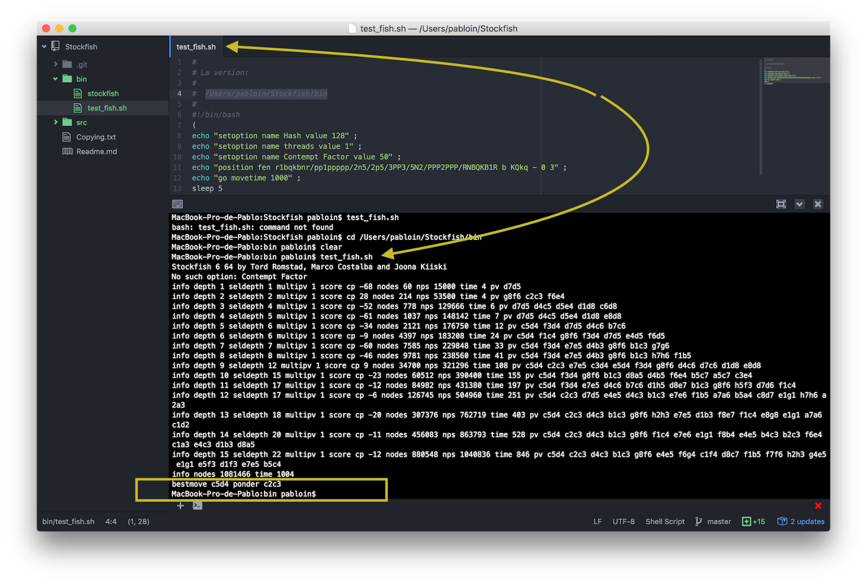The image size is (867, 584).
Task: Click the 'bestmove c5d4 ponder c2c3' output line
Action: click(x=227, y=484)
